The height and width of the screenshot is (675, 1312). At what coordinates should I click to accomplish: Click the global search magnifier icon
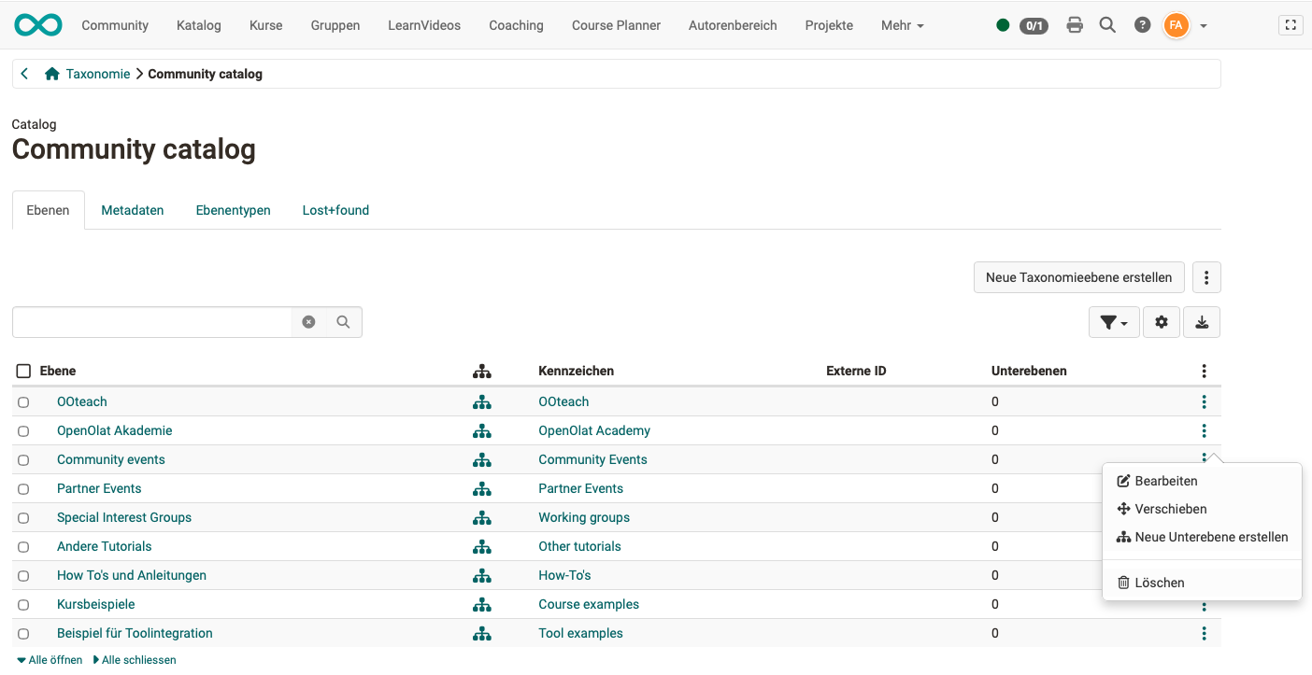1107,25
